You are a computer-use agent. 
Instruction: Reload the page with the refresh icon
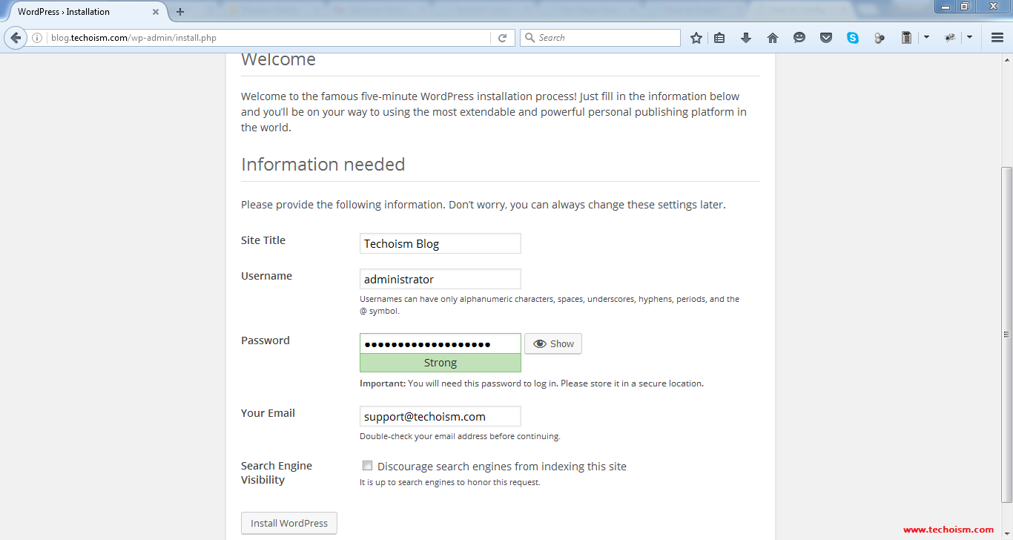[x=502, y=38]
